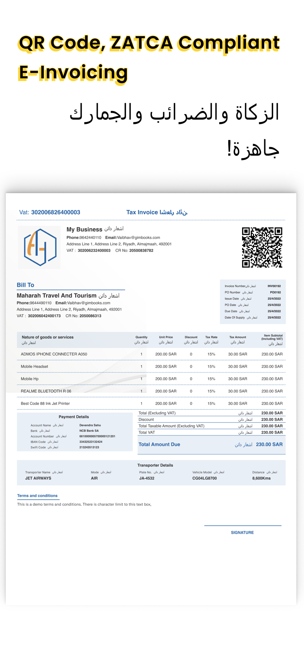Select the 'Mobile Hp' item row

151,379
